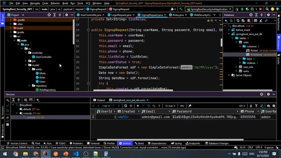
Task: Open SpringBootSecurityJwtApplication run configuration dropdown
Action: point(209,9)
